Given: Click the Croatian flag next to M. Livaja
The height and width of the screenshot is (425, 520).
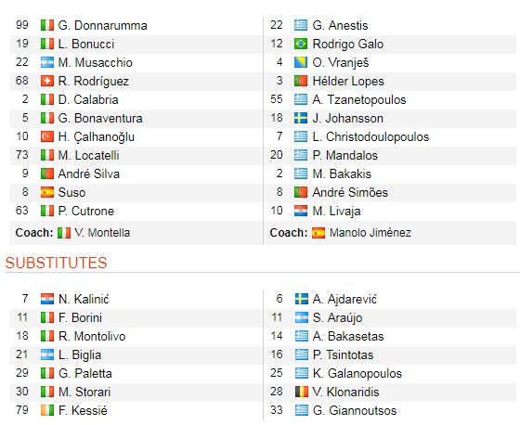Looking at the screenshot, I should point(301,211).
